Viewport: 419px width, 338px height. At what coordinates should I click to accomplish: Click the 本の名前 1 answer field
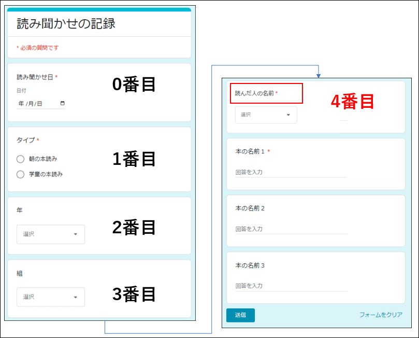[291, 173]
